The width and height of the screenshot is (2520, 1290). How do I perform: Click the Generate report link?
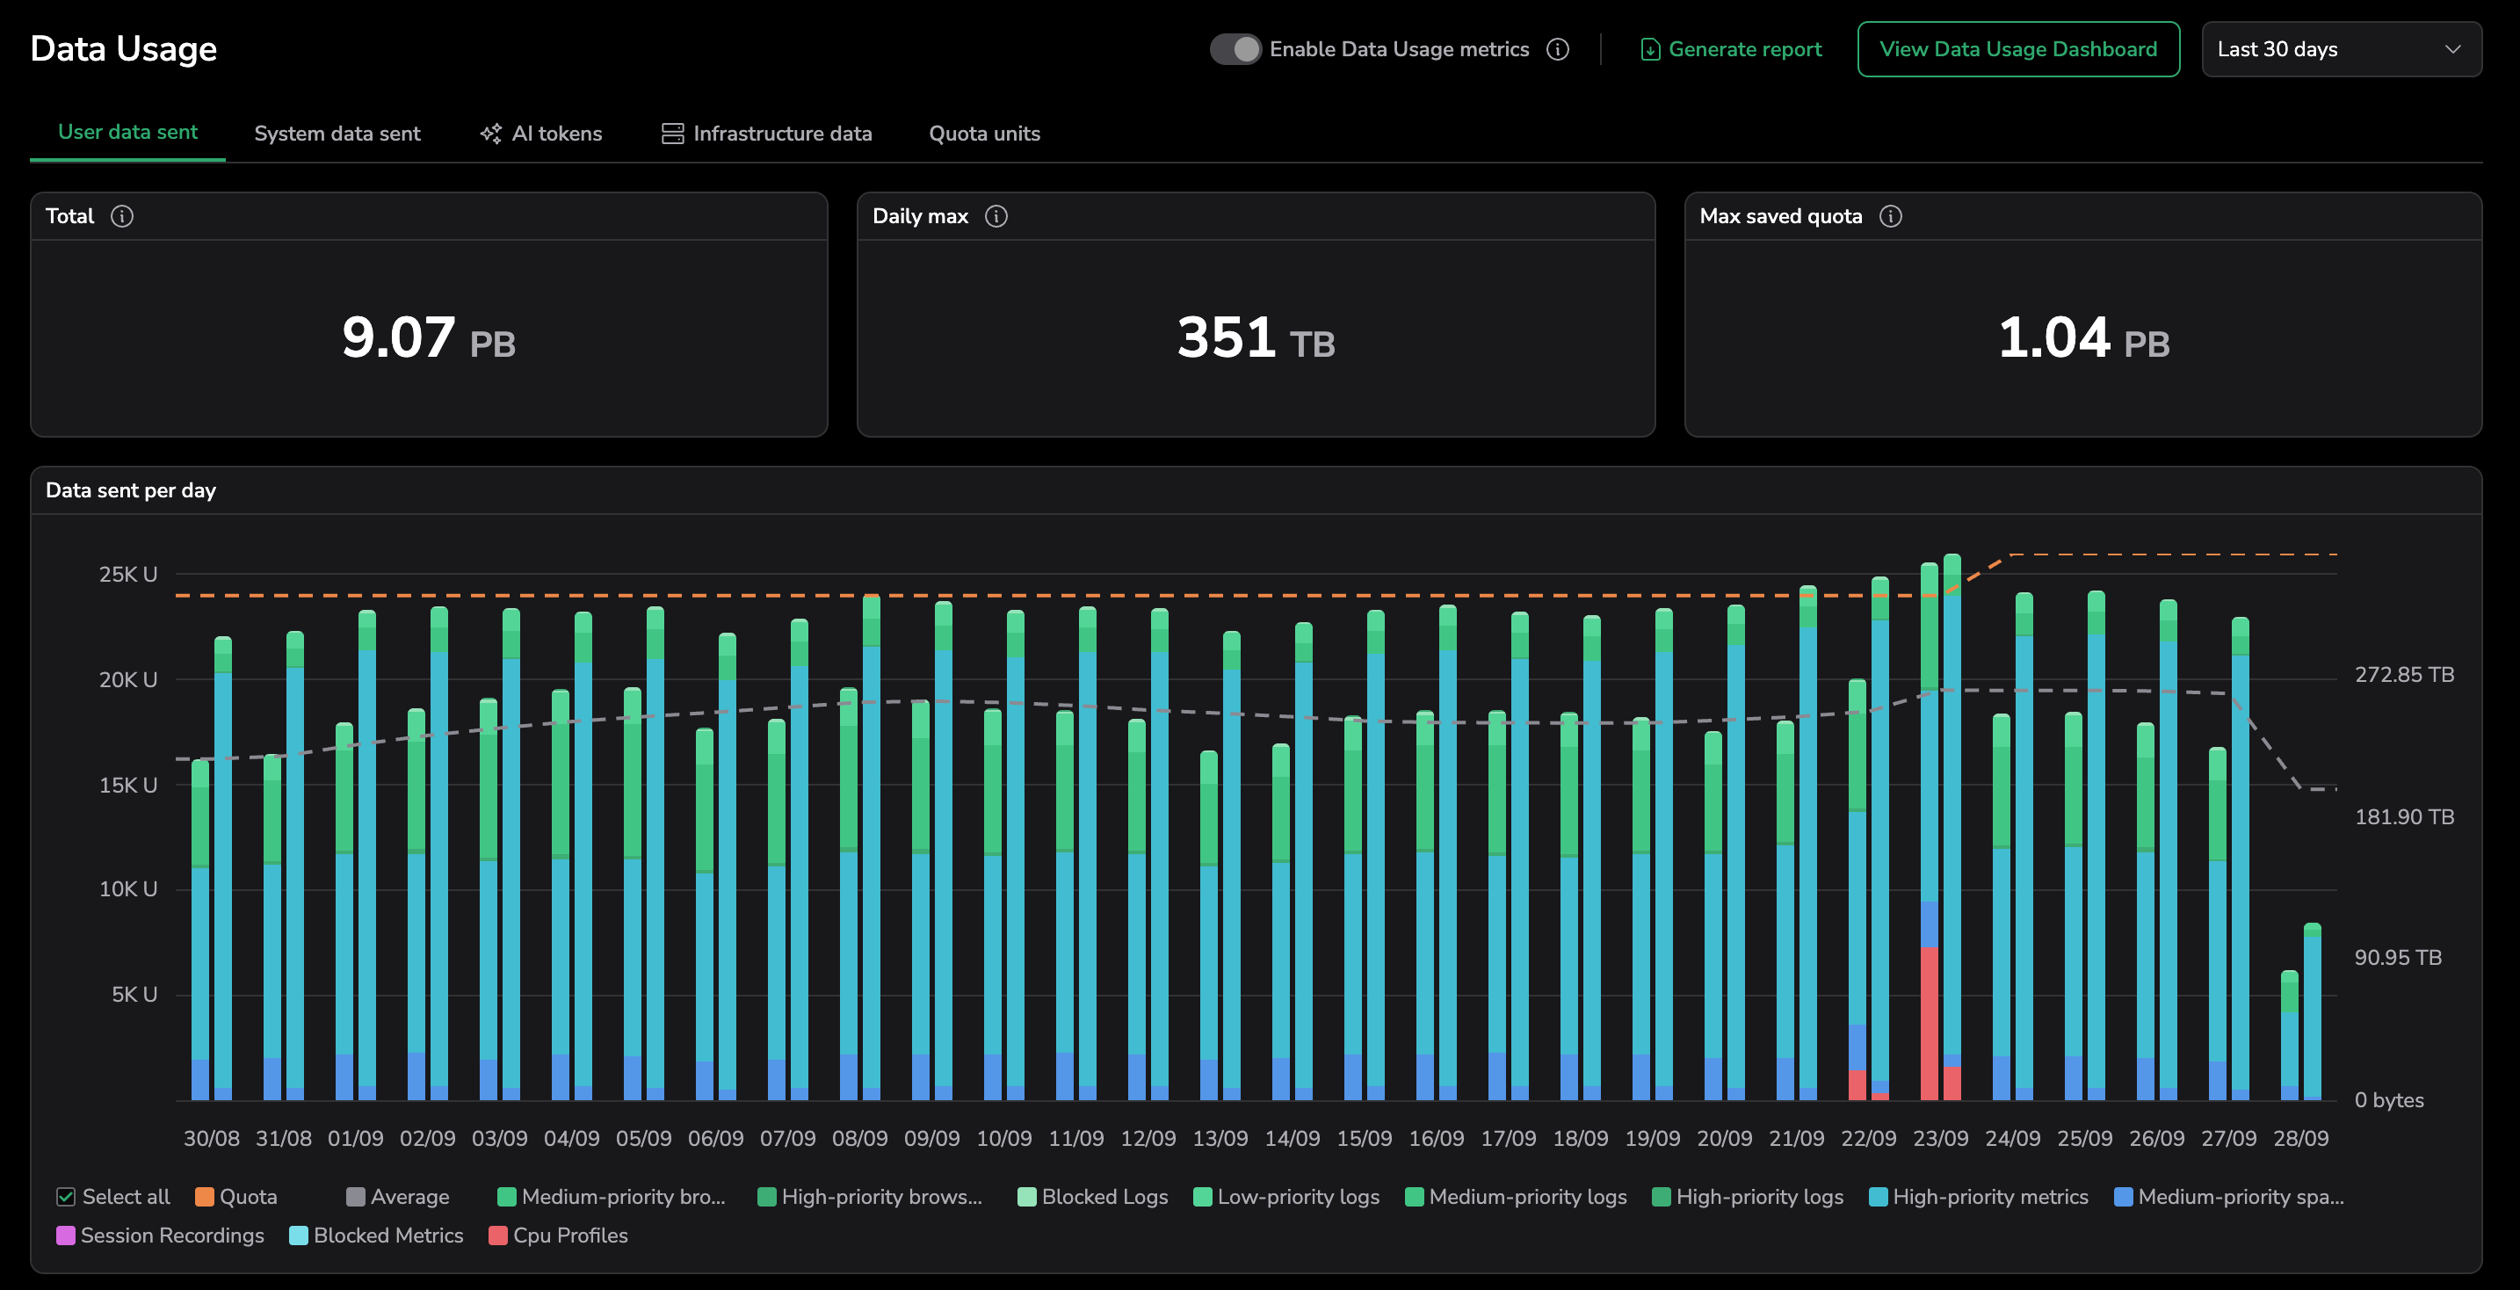[x=1744, y=49]
